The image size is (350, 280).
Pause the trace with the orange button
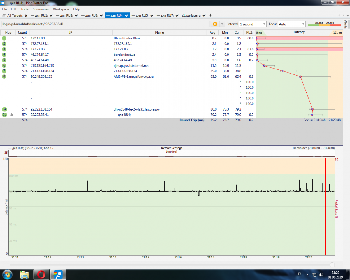point(215,24)
